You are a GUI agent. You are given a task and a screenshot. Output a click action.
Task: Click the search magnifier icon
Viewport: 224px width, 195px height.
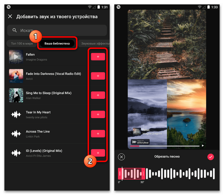(15, 30)
